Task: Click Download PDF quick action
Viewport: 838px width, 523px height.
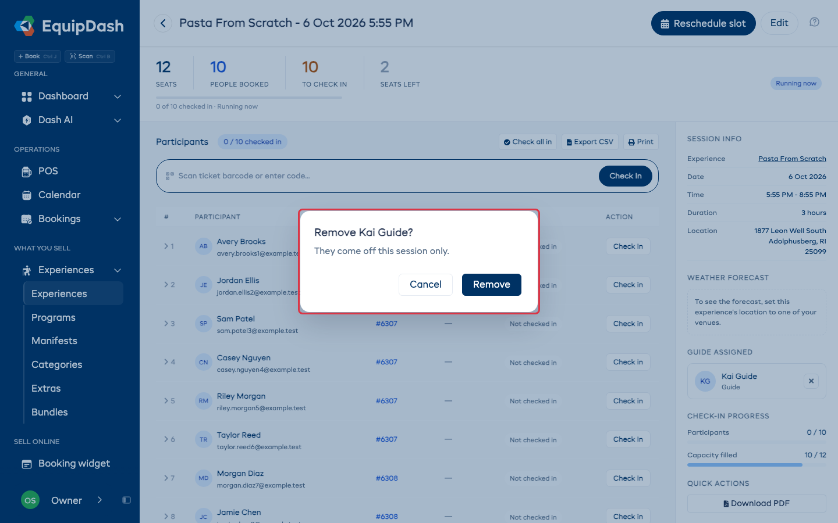Action: (x=757, y=503)
